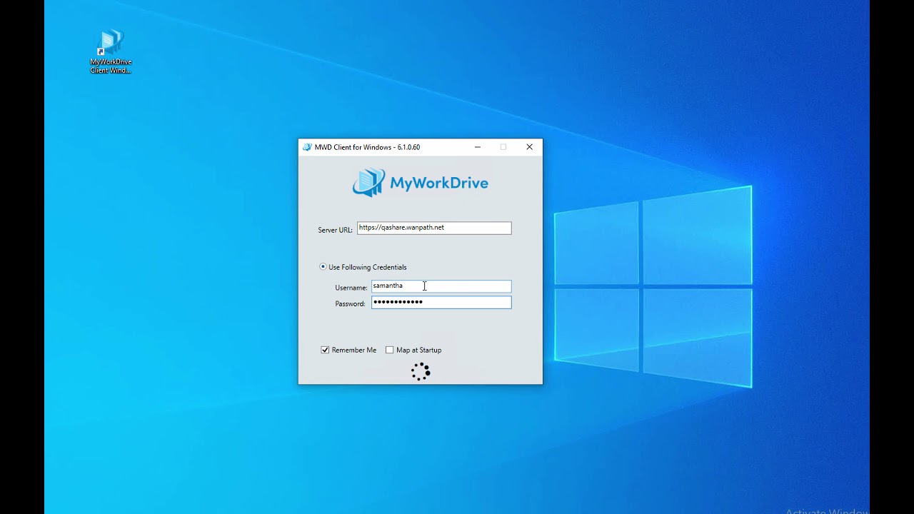Click the Use Following Credentials label text
The width and height of the screenshot is (914, 514).
coord(367,267)
